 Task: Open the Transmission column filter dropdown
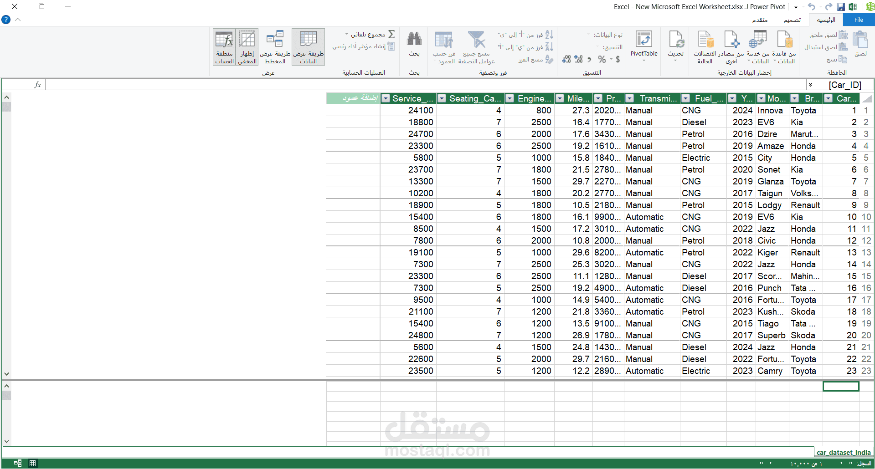tap(630, 98)
